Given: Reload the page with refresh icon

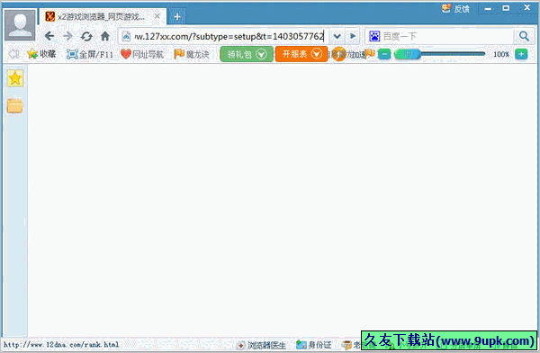Looking at the screenshot, I should pos(86,36).
